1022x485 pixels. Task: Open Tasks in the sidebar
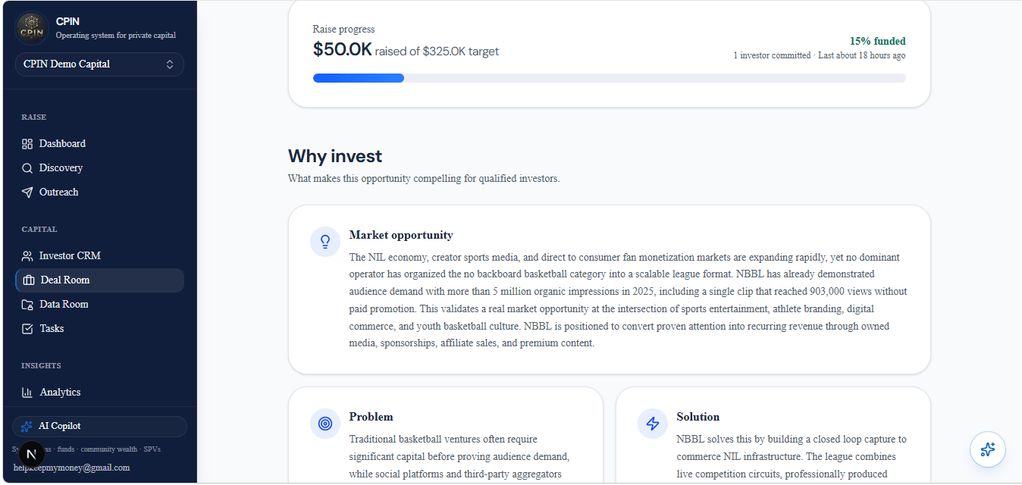(x=99, y=329)
